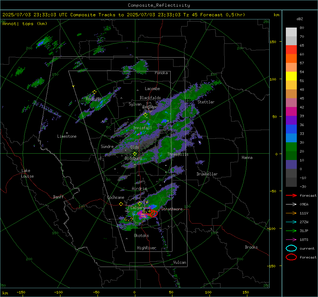
Task: Click the yellow diamond at radar center by Didsbury
Action: 135,154
